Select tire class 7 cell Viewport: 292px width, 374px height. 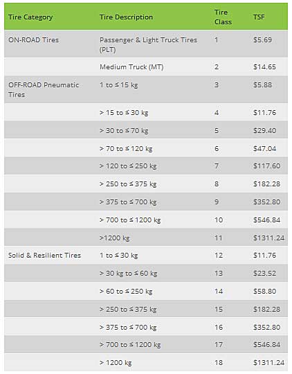(217, 166)
